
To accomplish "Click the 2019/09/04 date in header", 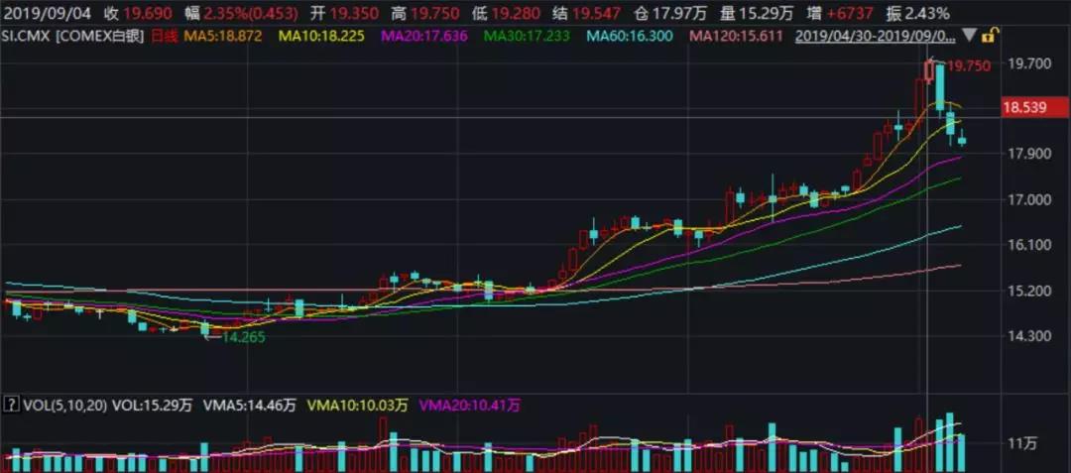I will coord(48,12).
